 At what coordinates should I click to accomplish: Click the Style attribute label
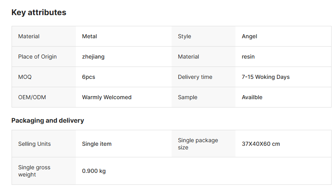click(184, 36)
